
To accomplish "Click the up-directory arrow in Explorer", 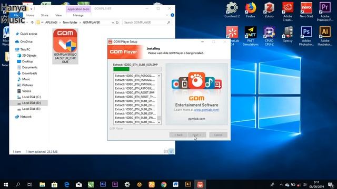I will coord(32,22).
